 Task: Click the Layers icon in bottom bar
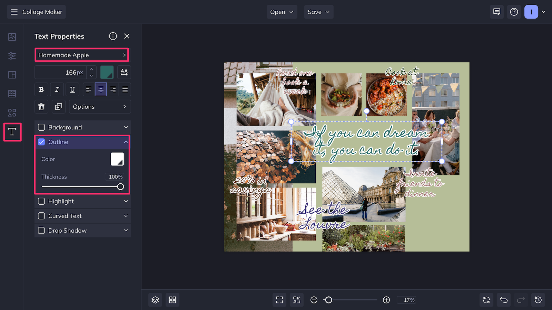tap(155, 300)
